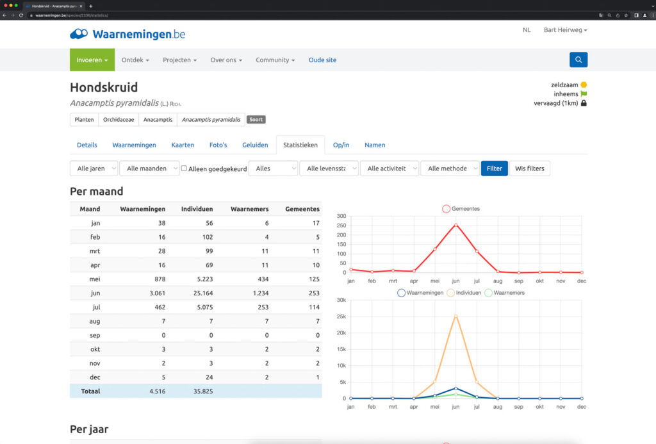The width and height of the screenshot is (656, 444).
Task: Open a new browser tab with plus
Action: [91, 6]
